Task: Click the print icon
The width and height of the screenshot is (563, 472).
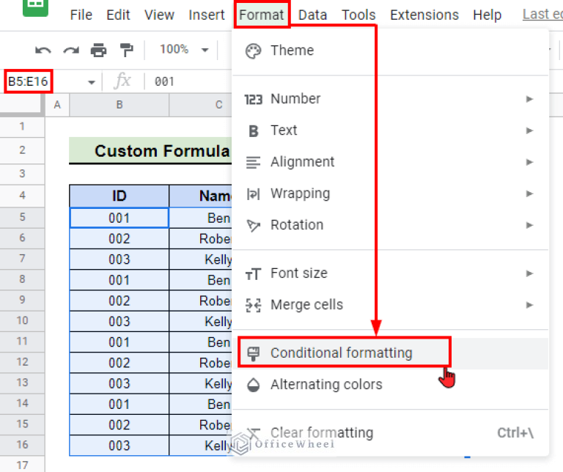Action: pyautogui.click(x=98, y=50)
